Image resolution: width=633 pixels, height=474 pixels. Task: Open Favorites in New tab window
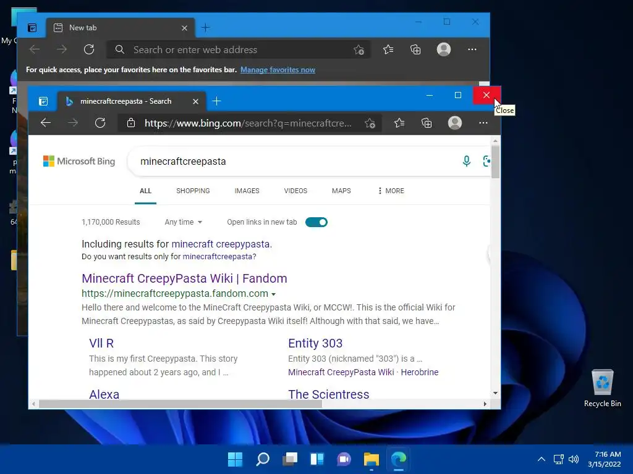pos(388,49)
